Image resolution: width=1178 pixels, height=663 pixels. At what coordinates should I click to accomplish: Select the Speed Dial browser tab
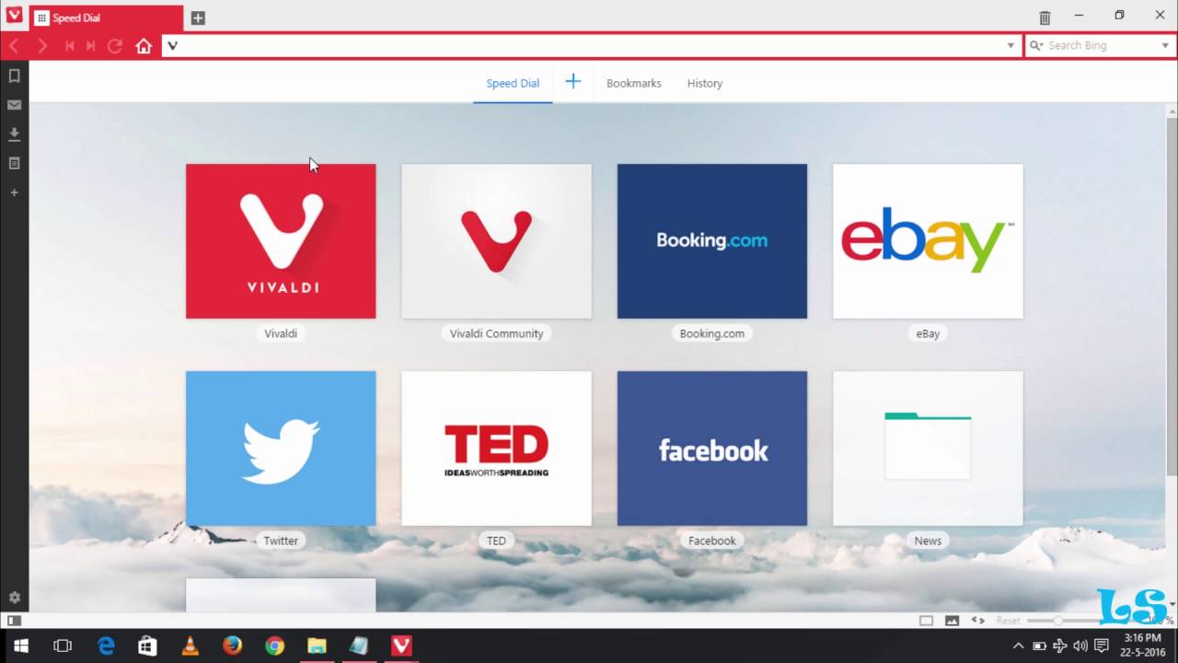point(106,17)
